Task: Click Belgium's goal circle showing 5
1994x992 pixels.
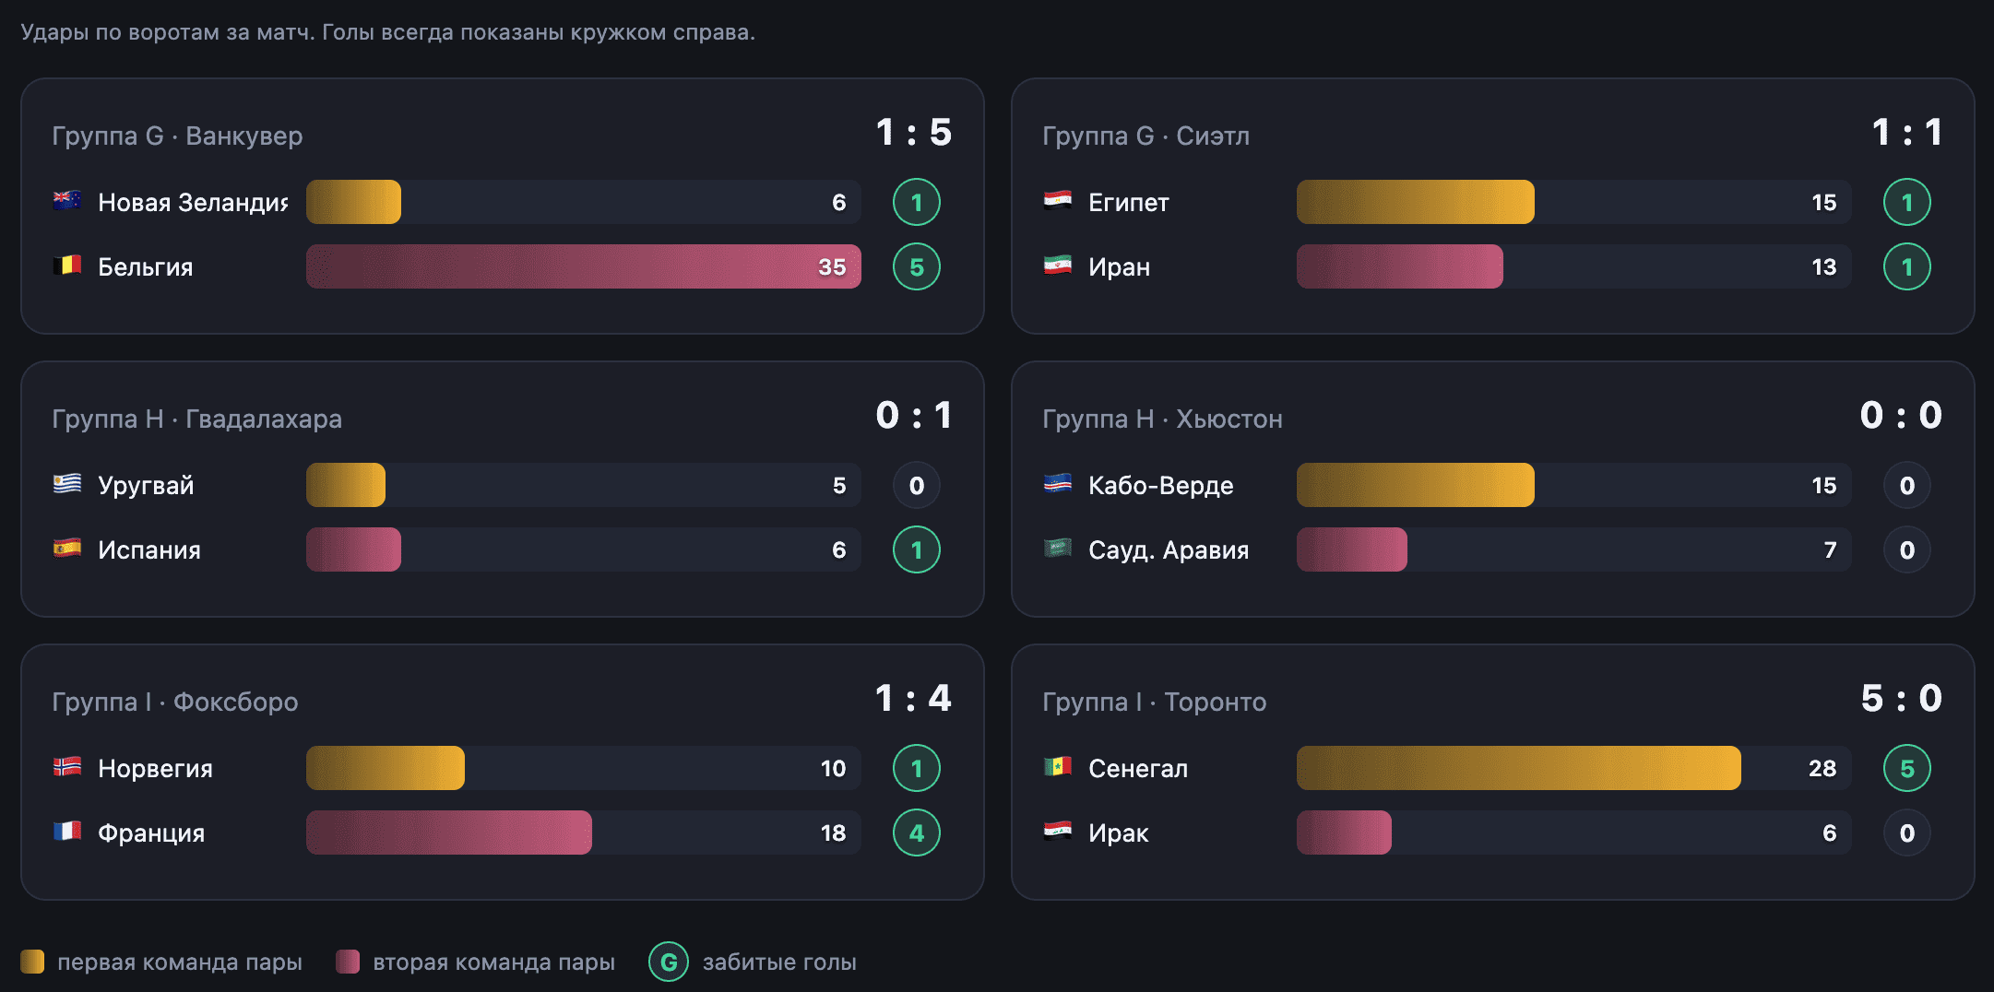Action: [917, 266]
